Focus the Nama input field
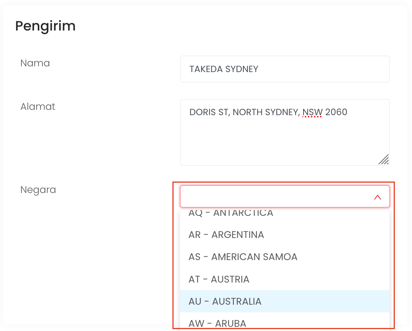The image size is (412, 331). [x=285, y=69]
